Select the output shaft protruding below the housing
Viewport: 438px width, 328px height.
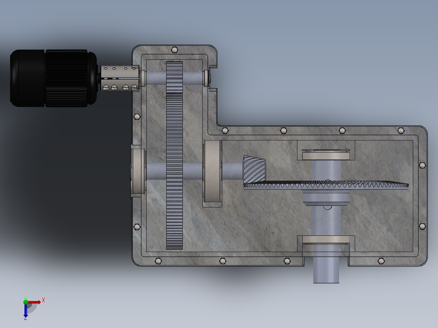326,265
